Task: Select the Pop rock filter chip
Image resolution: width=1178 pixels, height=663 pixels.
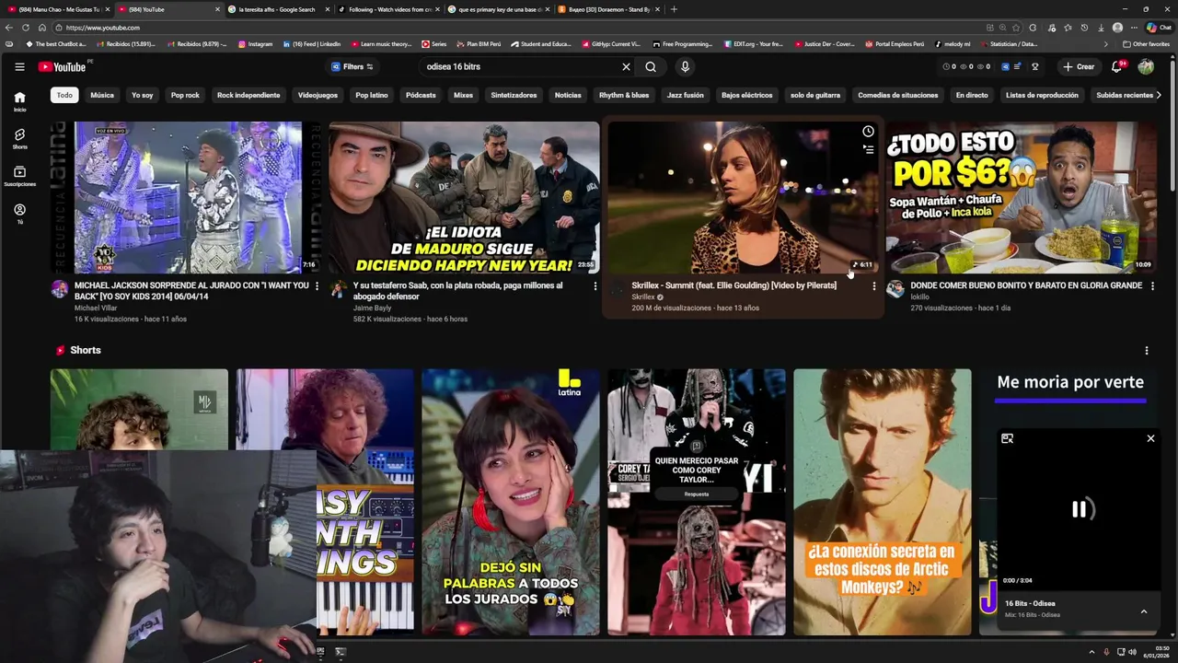Action: (185, 95)
